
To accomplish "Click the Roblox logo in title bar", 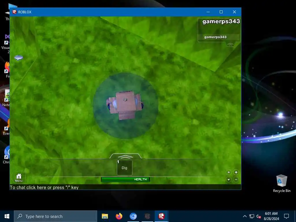I will click(14, 12).
